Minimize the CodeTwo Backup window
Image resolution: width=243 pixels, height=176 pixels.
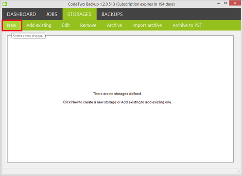219,3
